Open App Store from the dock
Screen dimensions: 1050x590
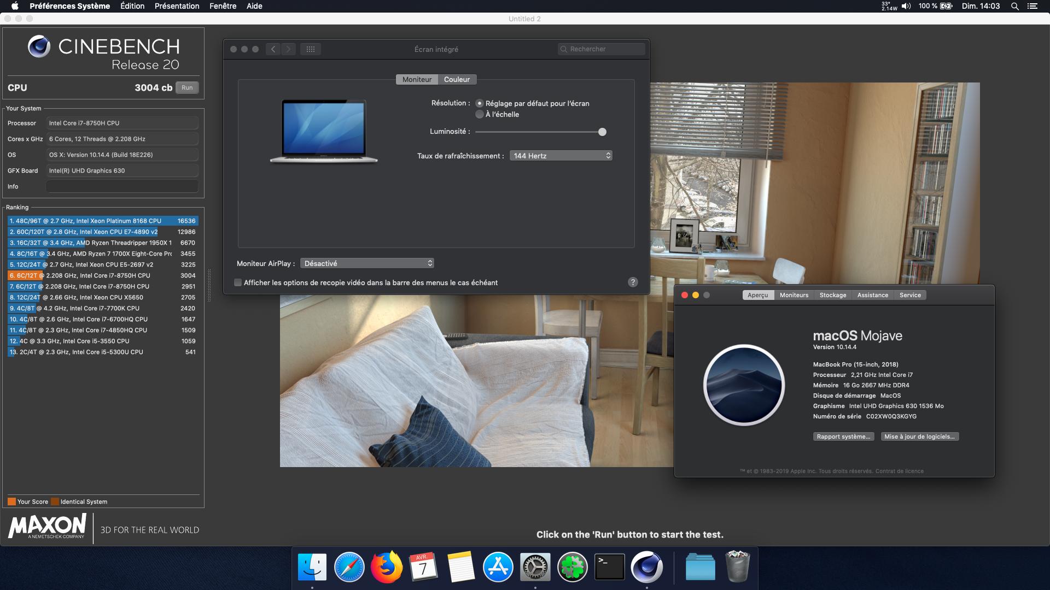tap(498, 567)
